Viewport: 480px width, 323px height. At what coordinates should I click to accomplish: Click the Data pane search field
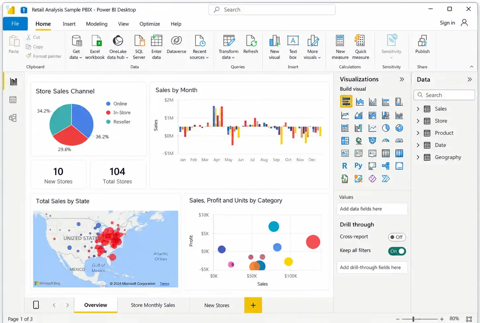(x=444, y=95)
